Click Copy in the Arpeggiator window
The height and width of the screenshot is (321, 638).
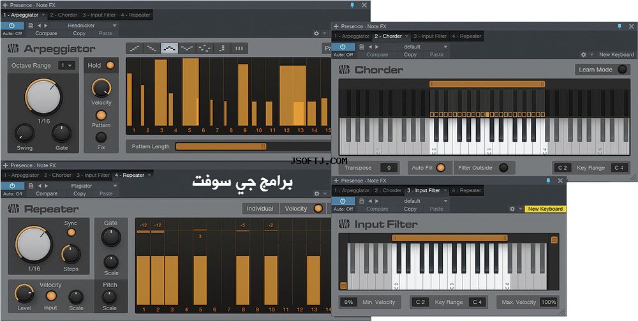point(79,33)
